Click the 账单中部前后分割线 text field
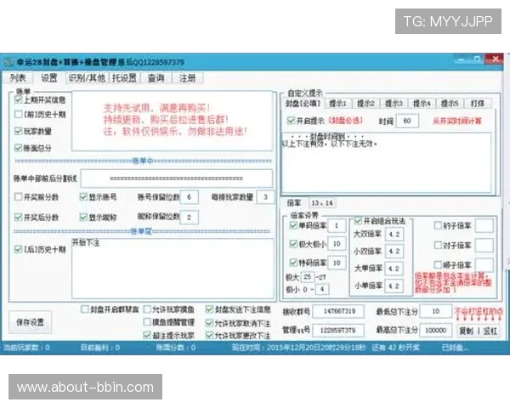 (177, 178)
